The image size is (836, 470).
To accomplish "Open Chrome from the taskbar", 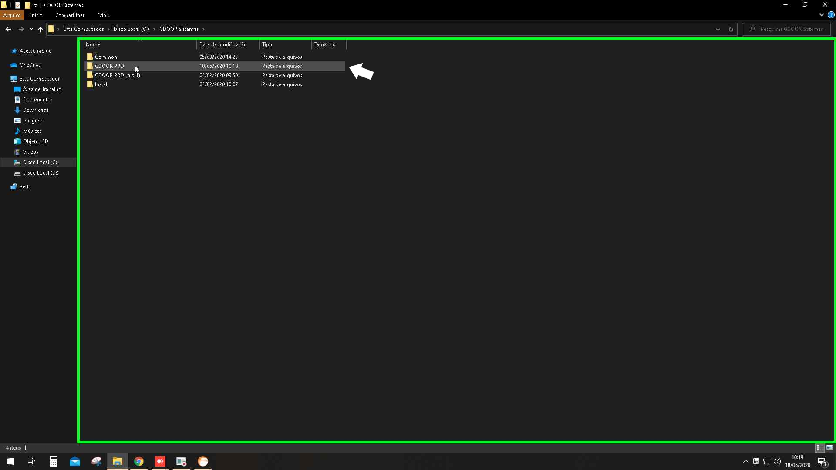I will click(x=139, y=461).
